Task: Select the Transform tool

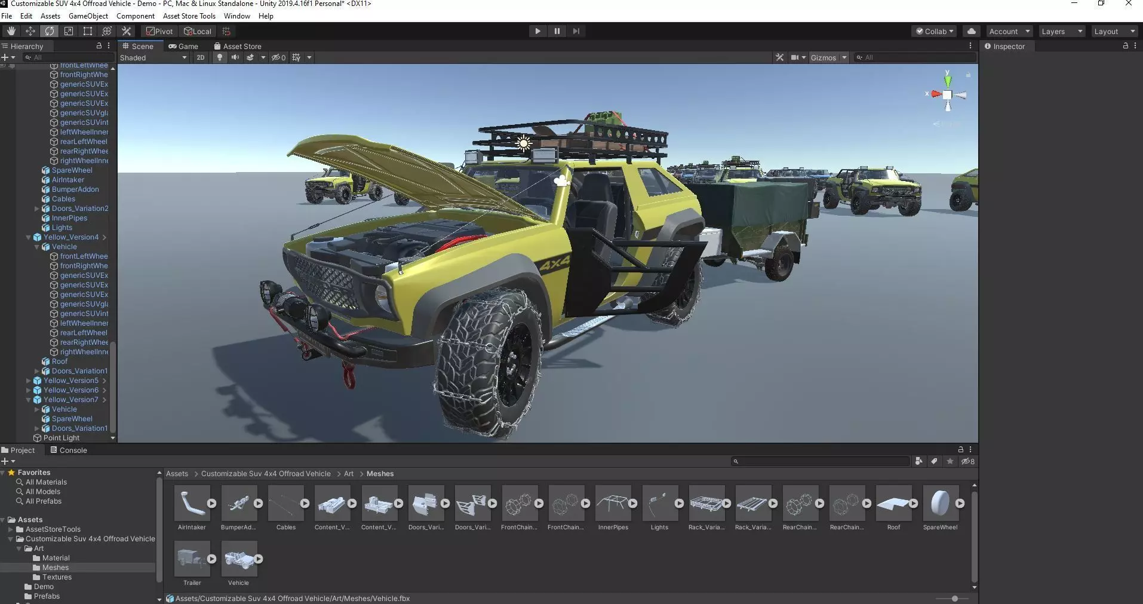Action: (x=107, y=31)
